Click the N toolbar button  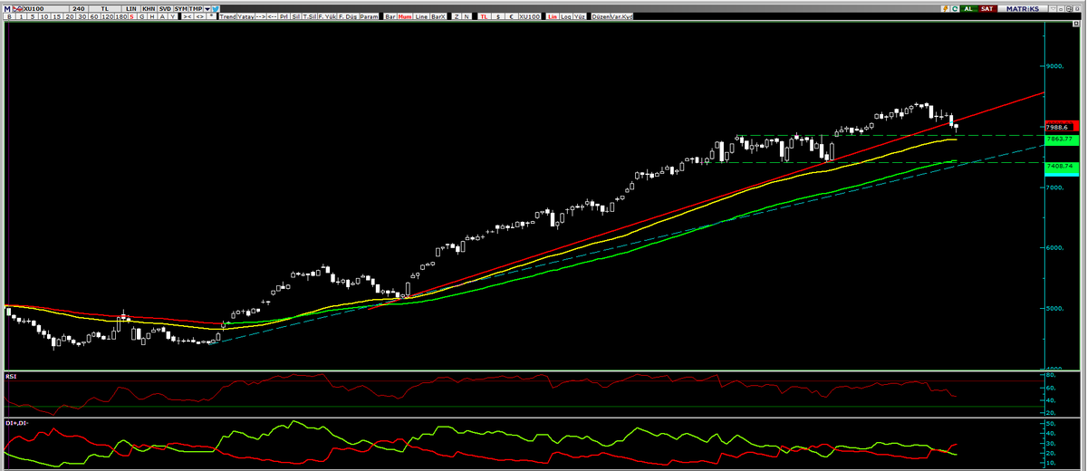467,17
